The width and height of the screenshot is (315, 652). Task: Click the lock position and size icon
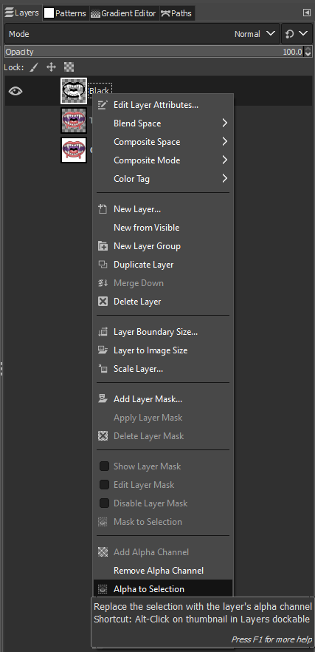click(52, 67)
